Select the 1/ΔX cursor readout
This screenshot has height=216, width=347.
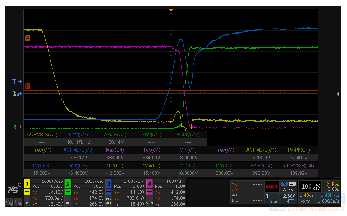click(x=247, y=201)
